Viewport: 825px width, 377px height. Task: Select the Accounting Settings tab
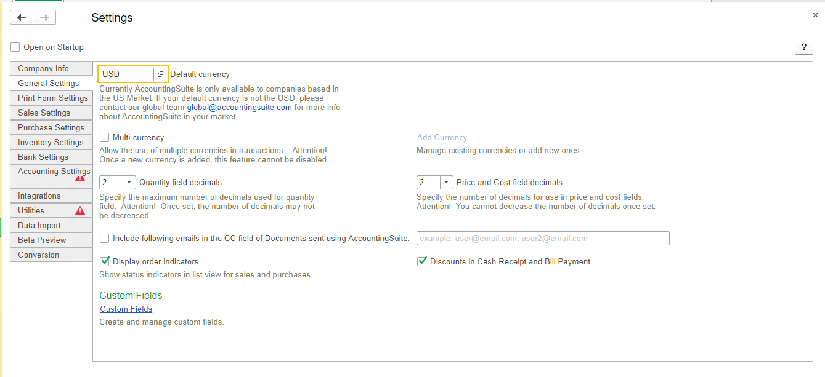pyautogui.click(x=51, y=177)
